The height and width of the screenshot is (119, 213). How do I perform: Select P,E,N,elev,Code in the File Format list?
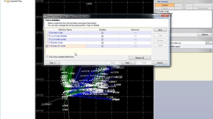click(x=162, y=12)
